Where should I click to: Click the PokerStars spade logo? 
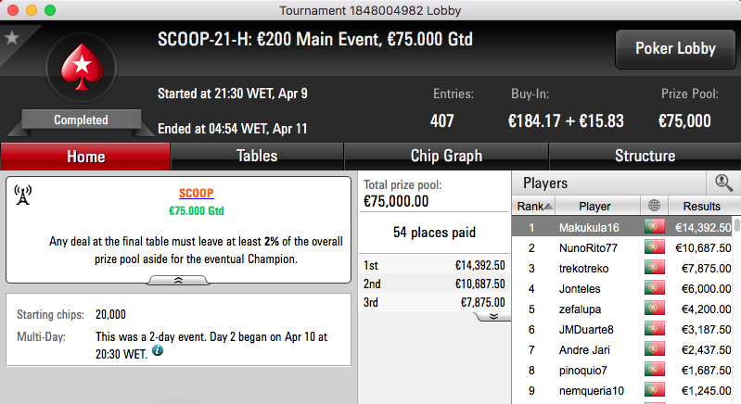82,67
